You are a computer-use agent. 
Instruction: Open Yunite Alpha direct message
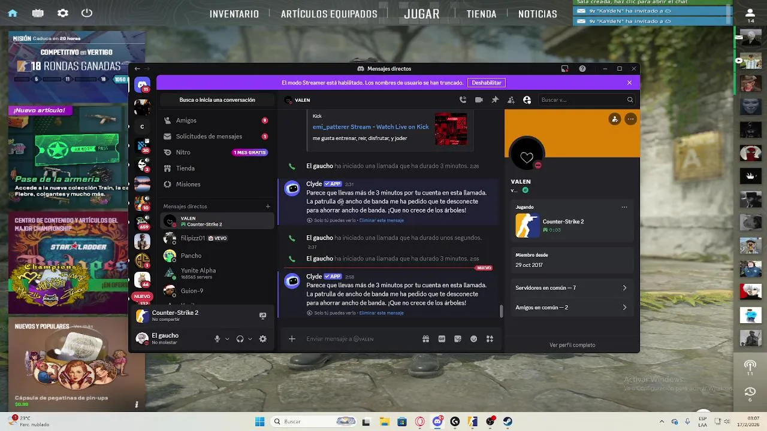[217, 273]
